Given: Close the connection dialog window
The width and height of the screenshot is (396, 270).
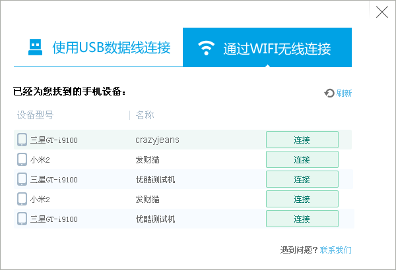Looking at the screenshot, I should pyautogui.click(x=381, y=12).
